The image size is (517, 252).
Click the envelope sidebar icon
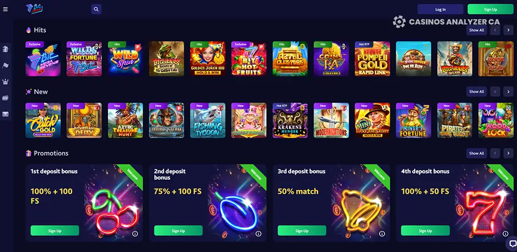[5, 114]
